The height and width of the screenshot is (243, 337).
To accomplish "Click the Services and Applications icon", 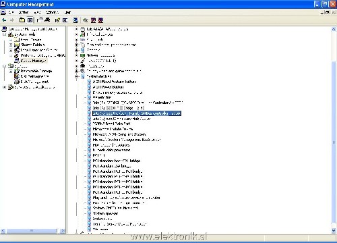I will (x=11, y=87).
